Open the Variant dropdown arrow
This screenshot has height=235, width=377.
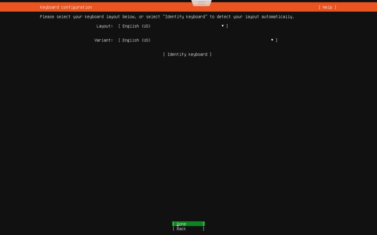tap(272, 40)
